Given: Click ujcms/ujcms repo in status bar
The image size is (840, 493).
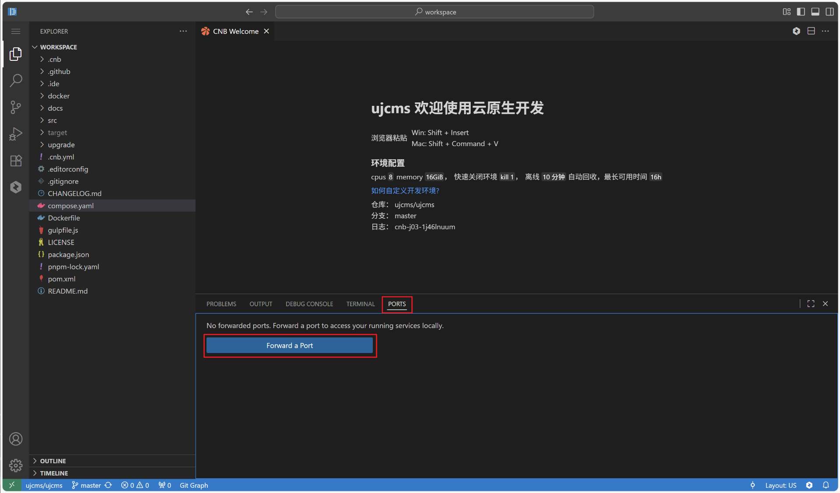Looking at the screenshot, I should coord(44,485).
